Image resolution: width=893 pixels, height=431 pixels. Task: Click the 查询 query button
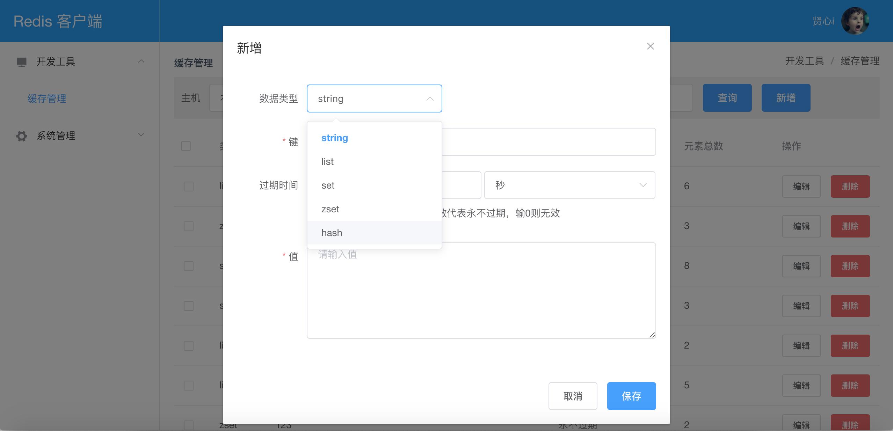point(727,98)
